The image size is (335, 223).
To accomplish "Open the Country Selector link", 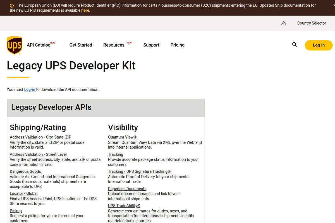I will (312, 23).
